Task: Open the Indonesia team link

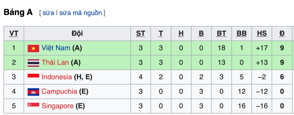Action: [x=57, y=77]
